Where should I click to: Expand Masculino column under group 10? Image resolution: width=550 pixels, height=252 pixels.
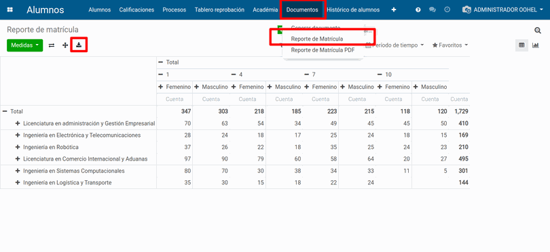point(416,87)
